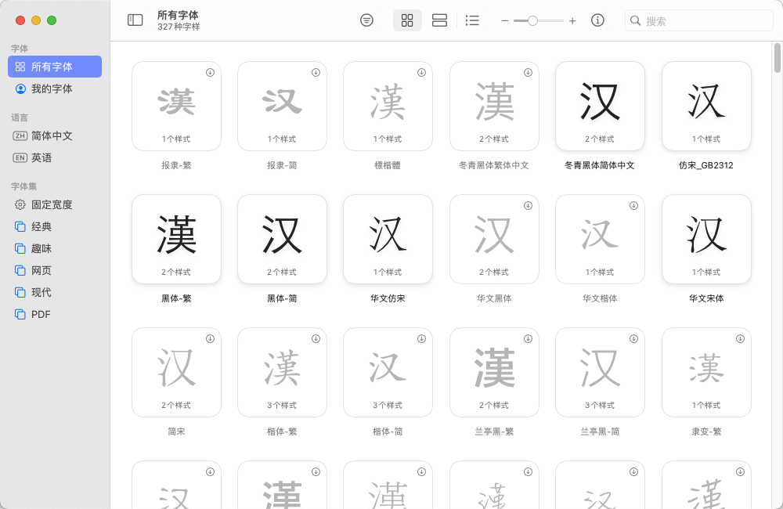Open 现代 font collection
This screenshot has height=509, width=783.
click(55, 292)
